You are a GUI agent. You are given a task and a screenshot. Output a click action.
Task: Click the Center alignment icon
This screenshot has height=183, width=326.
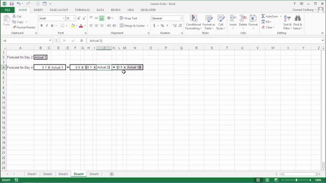click(96, 25)
